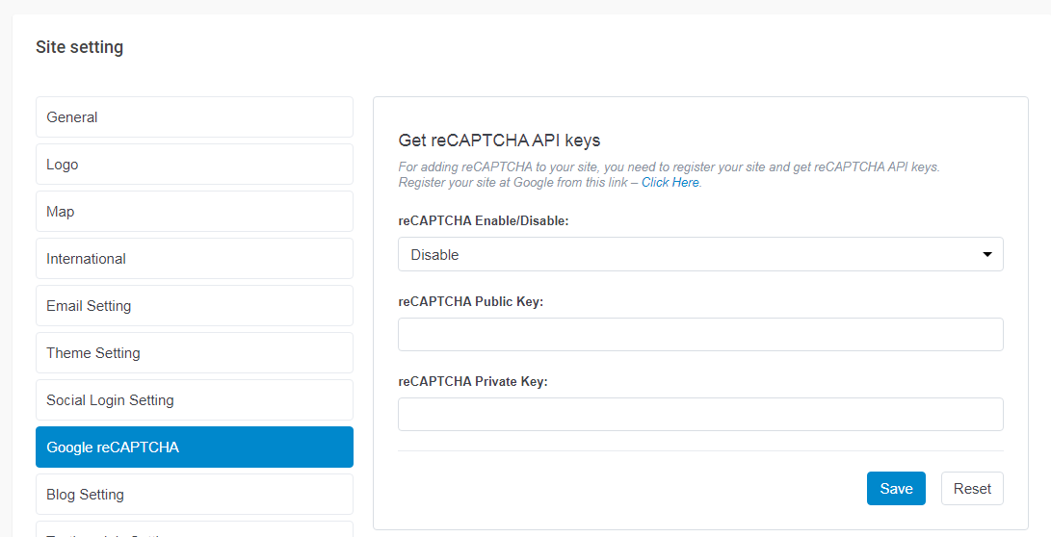Image resolution: width=1051 pixels, height=537 pixels.
Task: Select the Map settings tab
Action: [x=194, y=212]
